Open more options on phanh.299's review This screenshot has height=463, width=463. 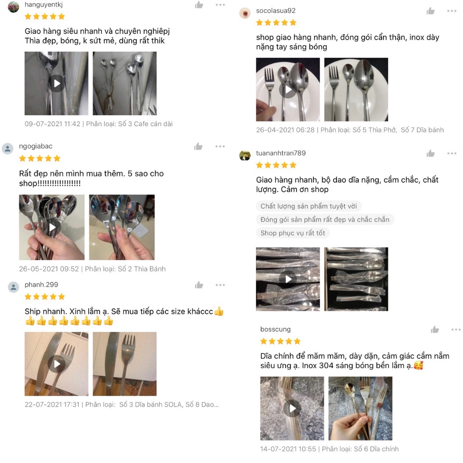tap(220, 285)
